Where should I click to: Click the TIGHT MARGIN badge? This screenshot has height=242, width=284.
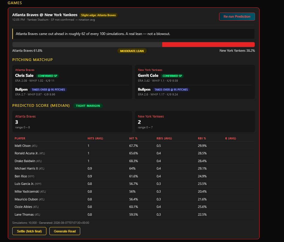click(x=88, y=106)
